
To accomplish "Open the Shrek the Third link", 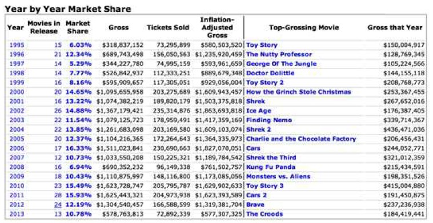I will 271,157.
